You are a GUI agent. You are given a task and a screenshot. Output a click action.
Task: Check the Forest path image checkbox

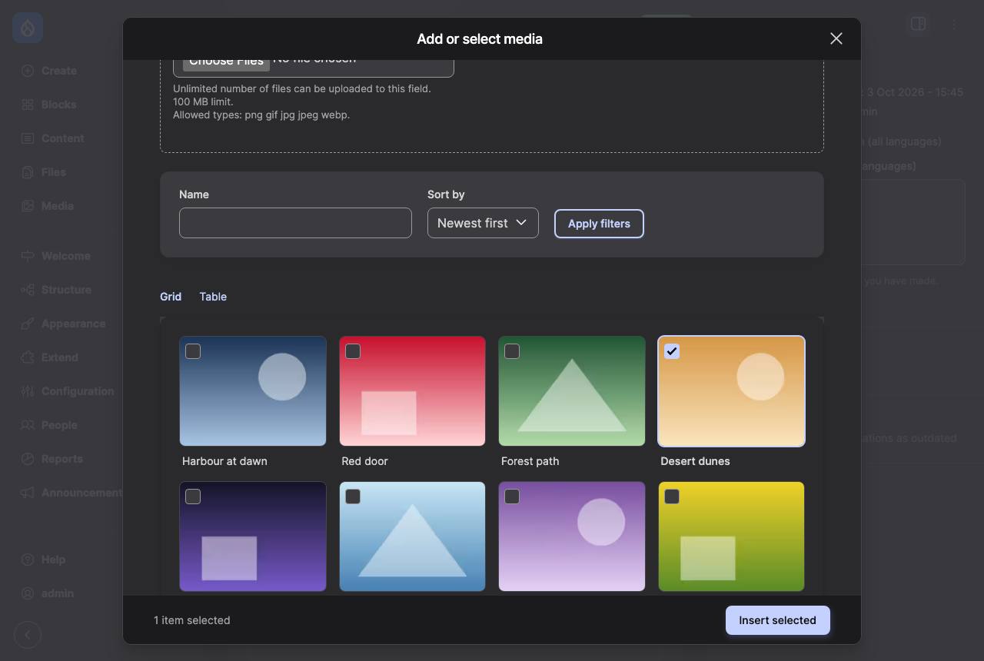pos(512,351)
